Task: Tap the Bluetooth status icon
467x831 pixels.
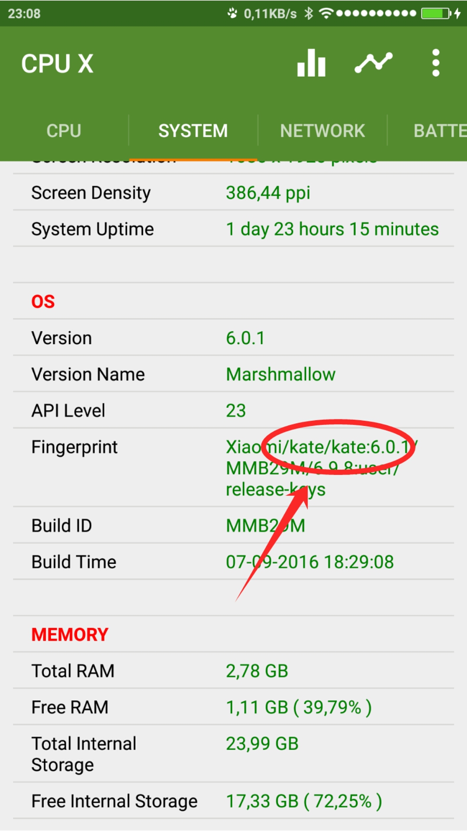Action: [x=308, y=13]
